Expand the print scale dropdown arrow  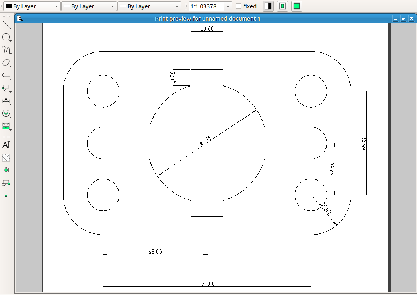[x=228, y=6]
